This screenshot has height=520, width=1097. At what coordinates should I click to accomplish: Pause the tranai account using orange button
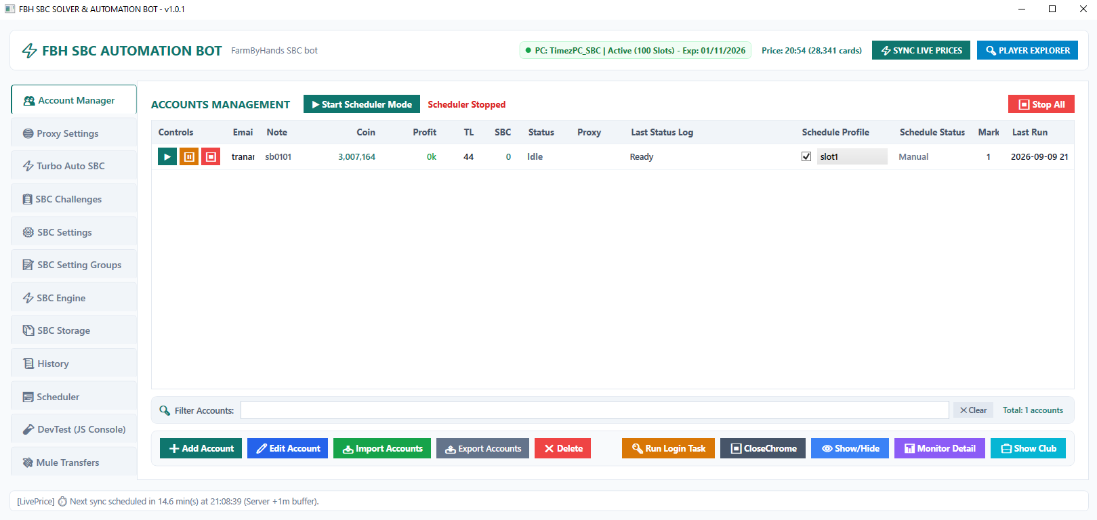pyautogui.click(x=189, y=156)
